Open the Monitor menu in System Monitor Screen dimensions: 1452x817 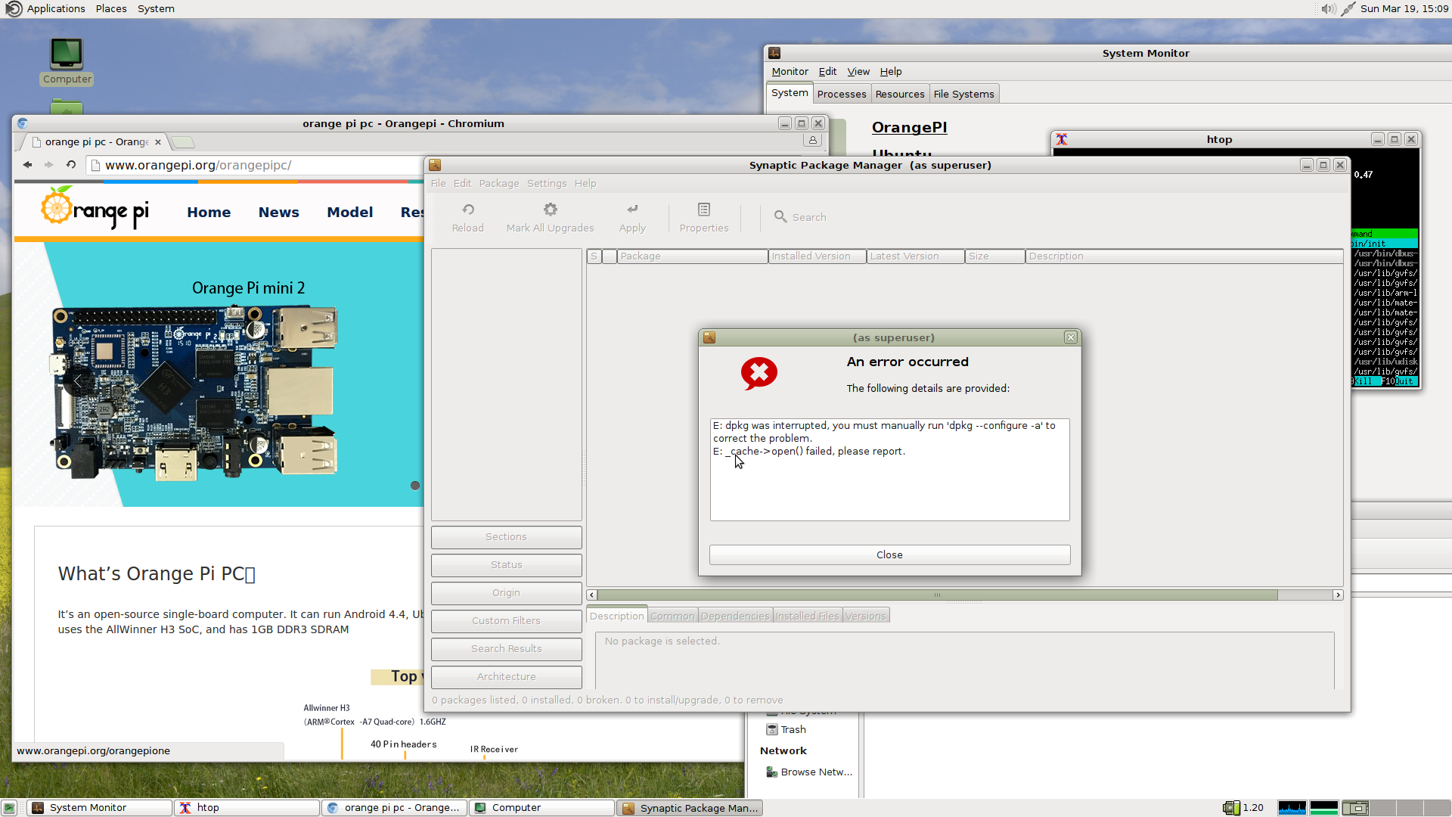point(790,71)
